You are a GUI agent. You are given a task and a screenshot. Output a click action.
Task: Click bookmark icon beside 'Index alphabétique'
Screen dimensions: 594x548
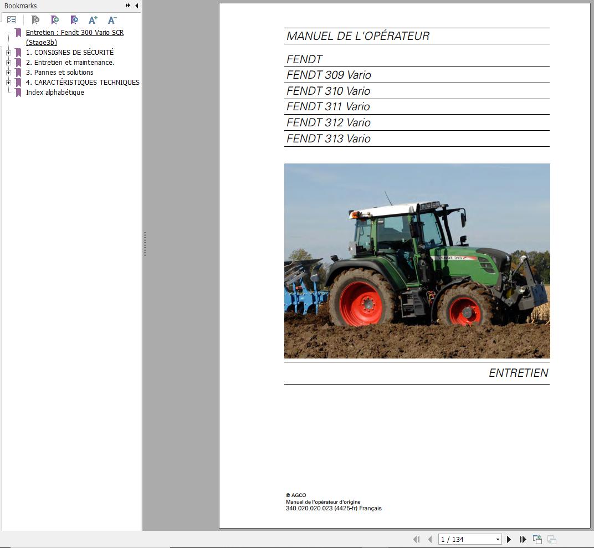pyautogui.click(x=18, y=93)
